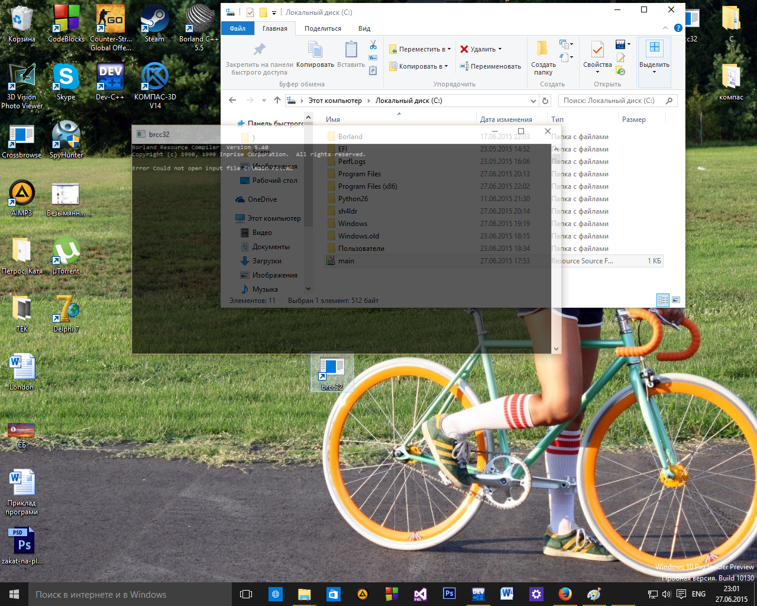Switch to large thumbnails view toggle
The height and width of the screenshot is (606, 757).
[676, 300]
